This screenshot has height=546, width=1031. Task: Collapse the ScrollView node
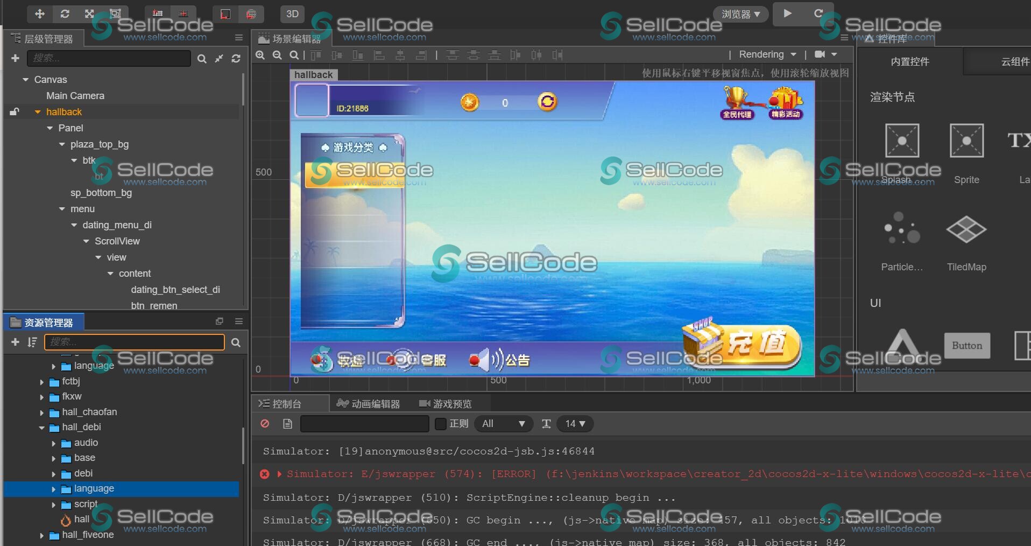click(x=86, y=241)
